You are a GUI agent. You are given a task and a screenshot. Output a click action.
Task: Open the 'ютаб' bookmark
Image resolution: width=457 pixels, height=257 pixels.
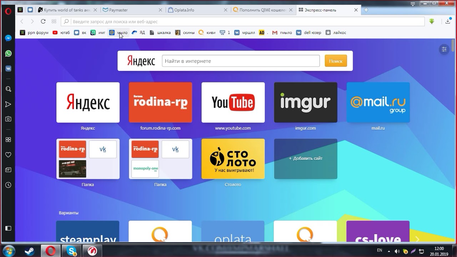(x=61, y=32)
